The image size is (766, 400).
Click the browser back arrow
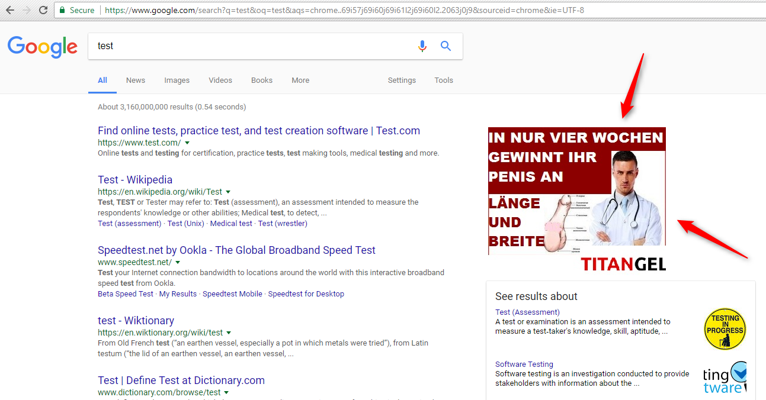(x=10, y=10)
